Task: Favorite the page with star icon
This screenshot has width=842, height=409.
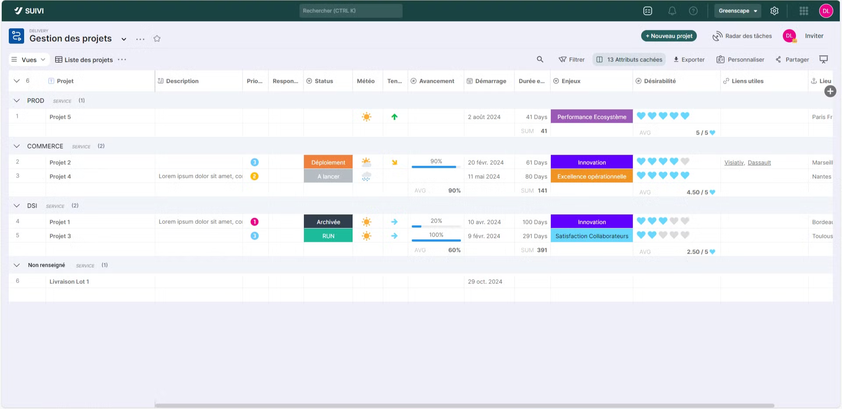Action: click(157, 39)
